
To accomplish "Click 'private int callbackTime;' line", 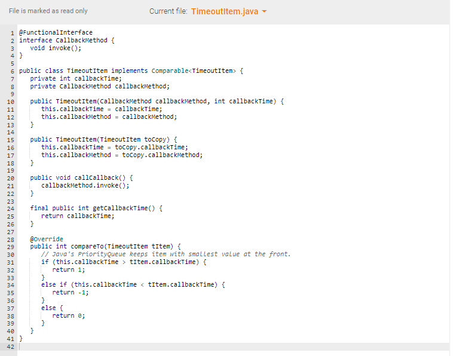I will coord(76,78).
